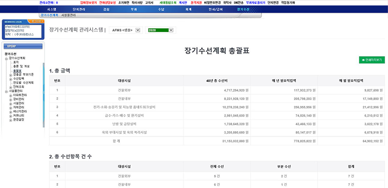Open the 인쇄미리보기 print preview button

coord(372,60)
